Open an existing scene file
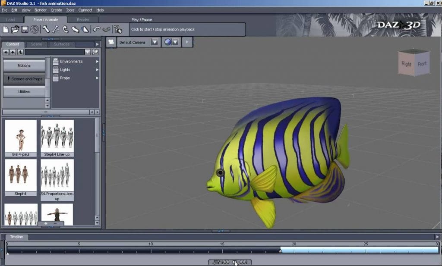 [x=15, y=29]
